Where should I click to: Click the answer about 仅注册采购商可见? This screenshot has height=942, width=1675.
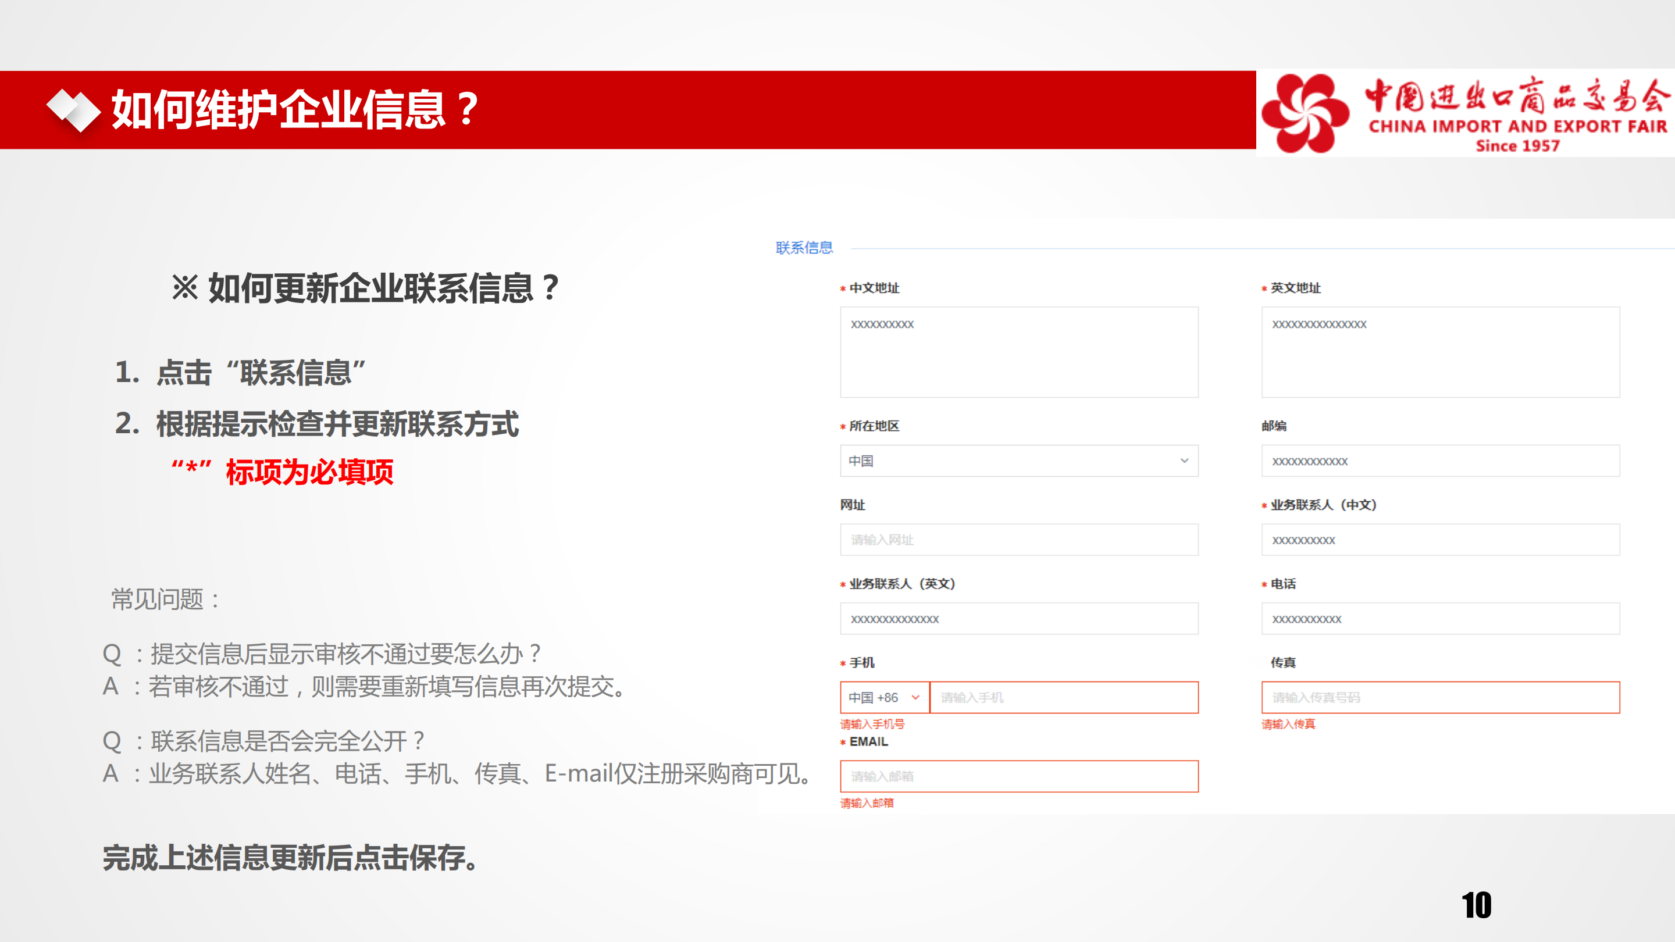click(x=480, y=773)
